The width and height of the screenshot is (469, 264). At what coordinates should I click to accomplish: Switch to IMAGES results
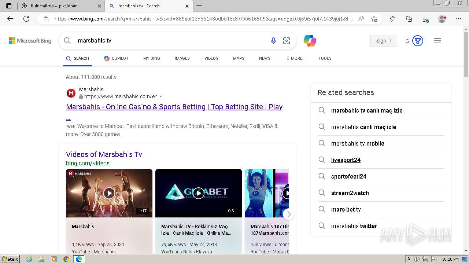[x=182, y=58]
